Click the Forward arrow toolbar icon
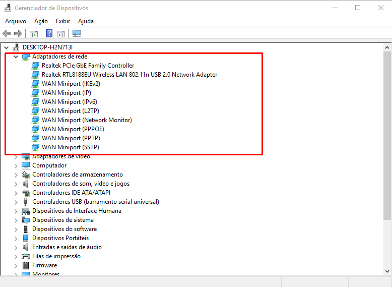The width and height of the screenshot is (392, 287). pos(18,33)
